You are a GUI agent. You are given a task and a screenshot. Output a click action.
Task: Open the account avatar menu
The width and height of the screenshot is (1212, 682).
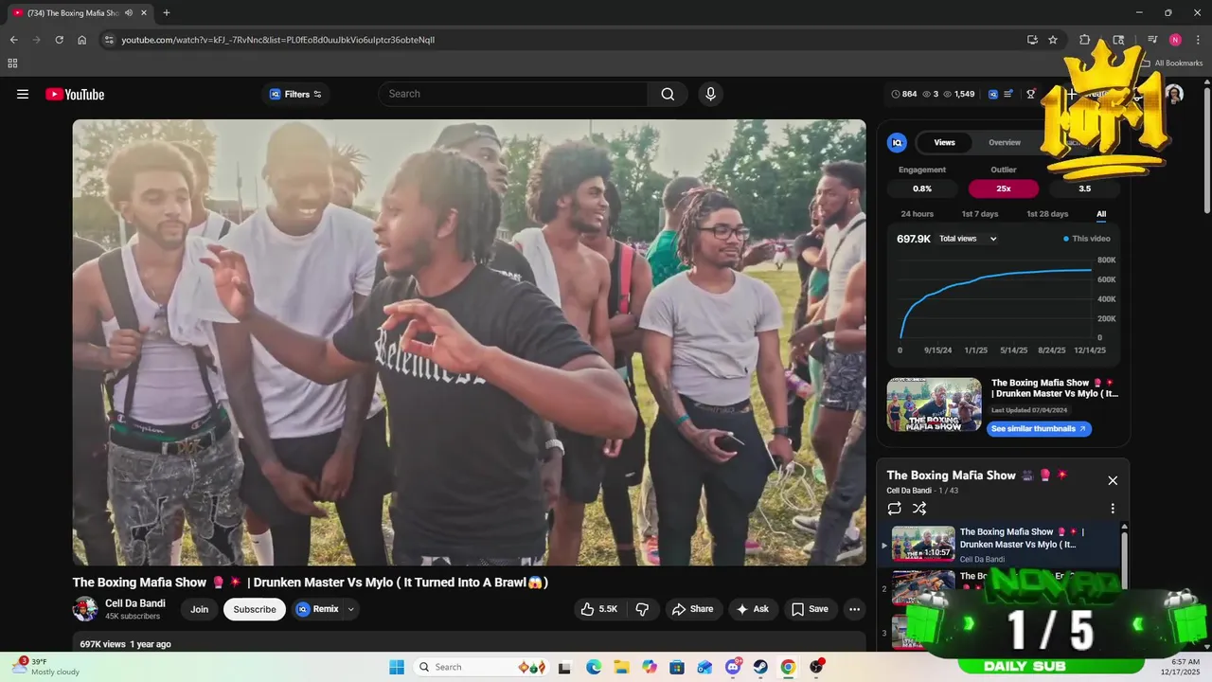(1174, 94)
